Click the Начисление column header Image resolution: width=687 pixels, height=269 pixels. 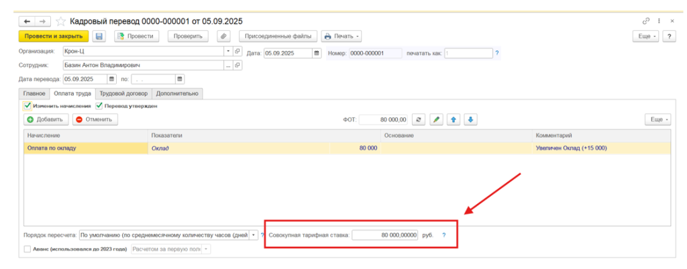86,136
